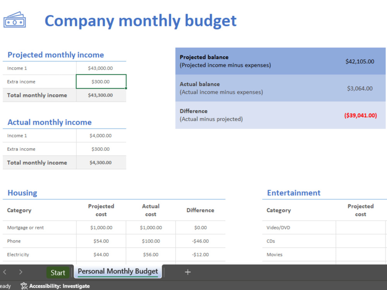Screen dimensions: 387x290
Task: Select Mortgage difference $0.00 cell
Action: 200,228
